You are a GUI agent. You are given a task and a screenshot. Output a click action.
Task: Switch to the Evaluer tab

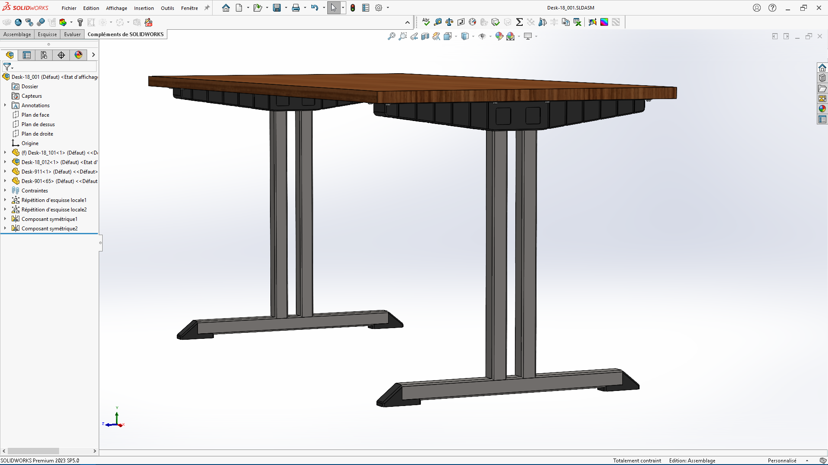(72, 34)
